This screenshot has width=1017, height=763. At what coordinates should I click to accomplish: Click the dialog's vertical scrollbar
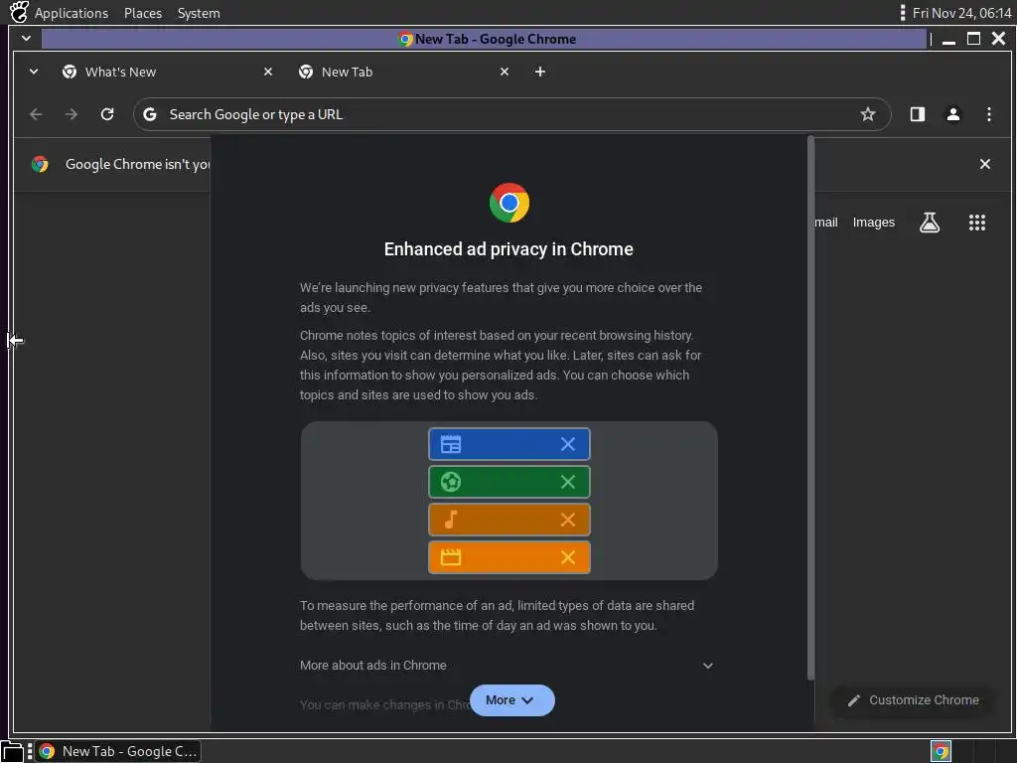810,408
